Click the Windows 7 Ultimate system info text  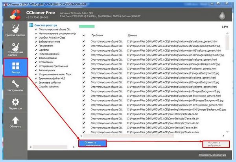(77, 13)
